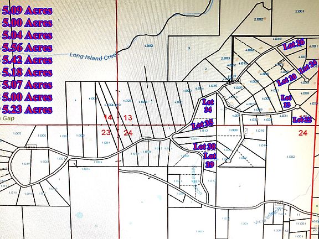Select the Lot 22 label
The width and height of the screenshot is (319, 239).
[302, 119]
